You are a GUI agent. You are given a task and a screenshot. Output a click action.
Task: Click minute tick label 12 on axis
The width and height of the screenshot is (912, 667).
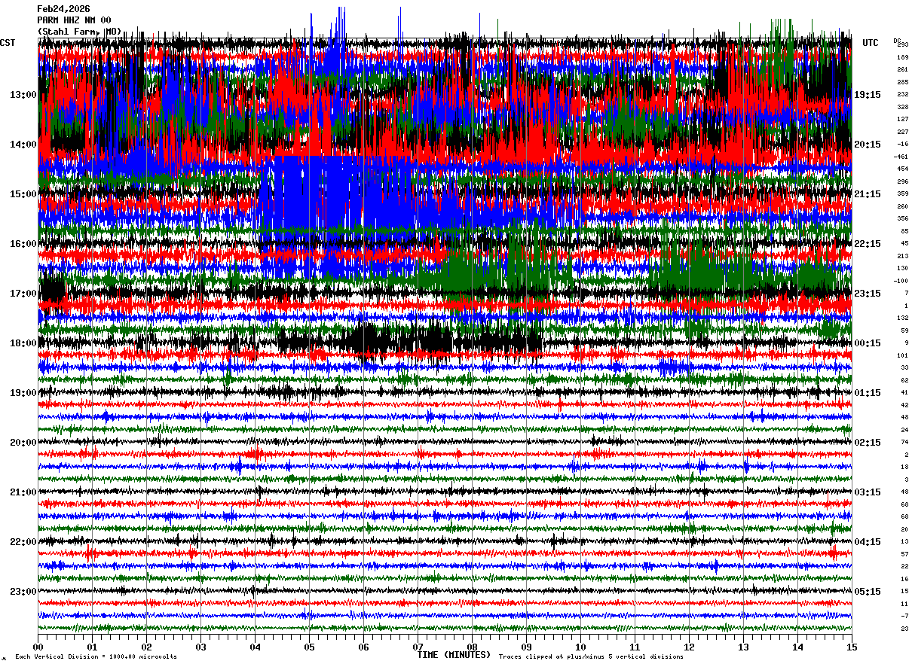click(689, 647)
